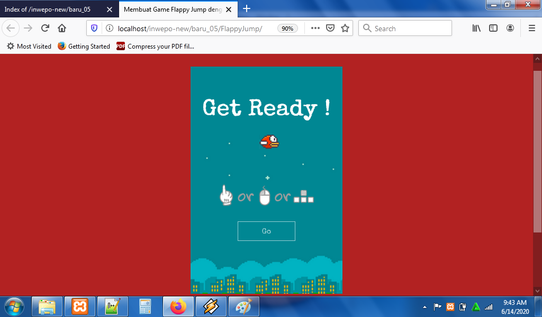Reload the current page
The image size is (542, 317).
coord(46,29)
